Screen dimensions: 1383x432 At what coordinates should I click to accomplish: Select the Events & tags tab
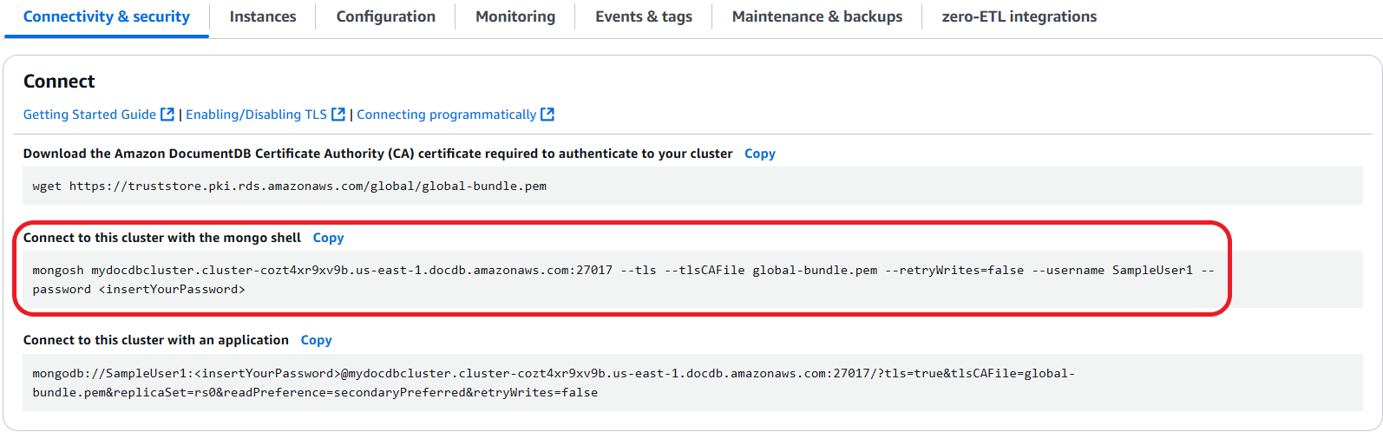tap(643, 16)
